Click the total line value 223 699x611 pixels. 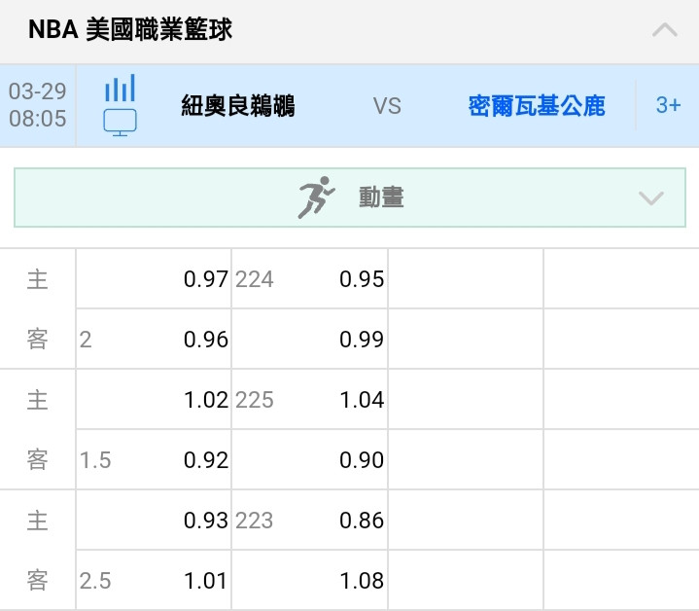(x=254, y=521)
